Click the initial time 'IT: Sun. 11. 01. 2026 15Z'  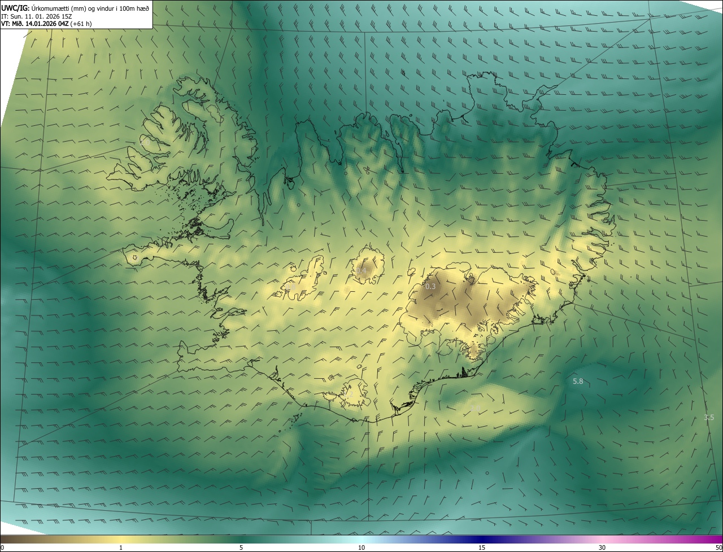tap(37, 16)
